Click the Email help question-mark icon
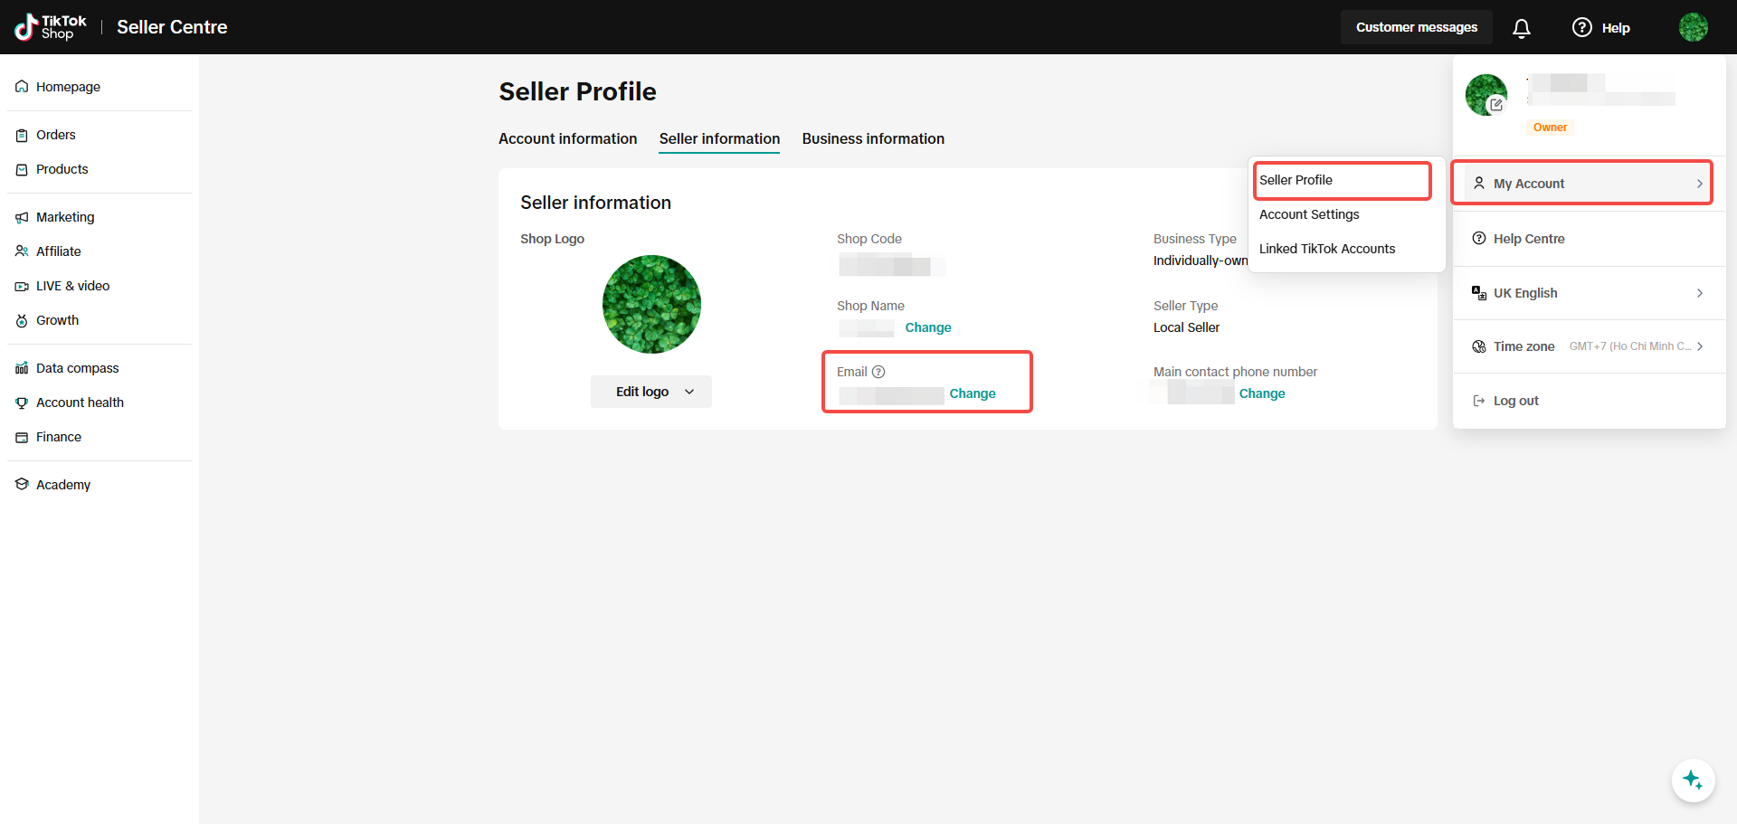Viewport: 1737px width, 824px height. coord(878,372)
